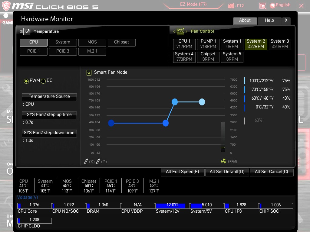Select the 100°C/212°F 75% curve entry
Viewport: 310px width, 232px height.
pos(267,81)
